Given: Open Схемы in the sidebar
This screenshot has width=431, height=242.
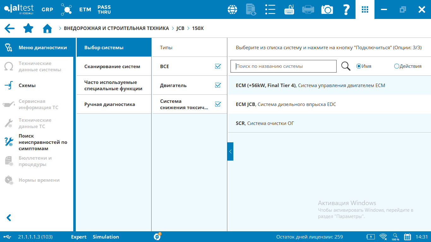Looking at the screenshot, I should pyautogui.click(x=37, y=86).
